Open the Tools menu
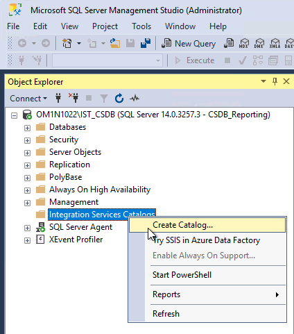This screenshot has width=294, height=334. coord(141,26)
